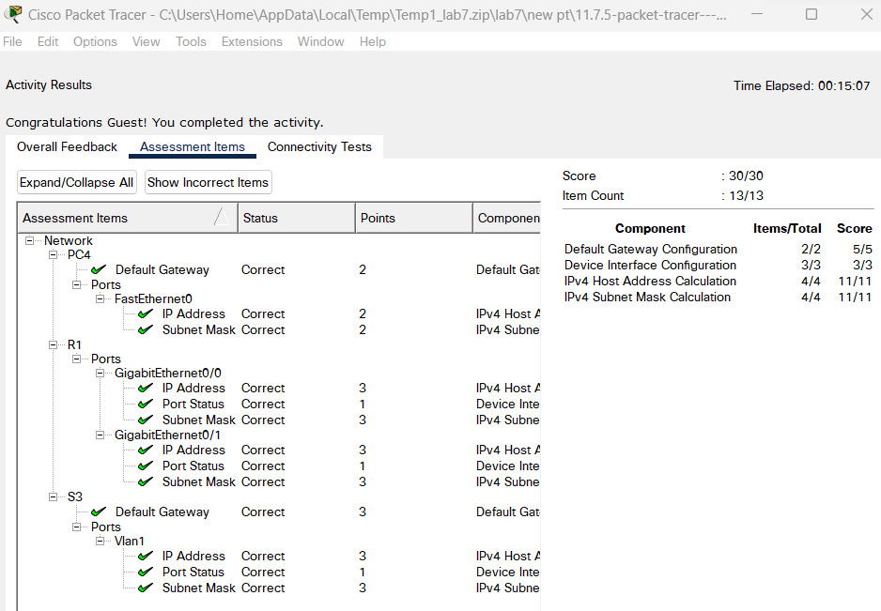This screenshot has width=881, height=611.
Task: Open the Help menu
Action: [373, 41]
